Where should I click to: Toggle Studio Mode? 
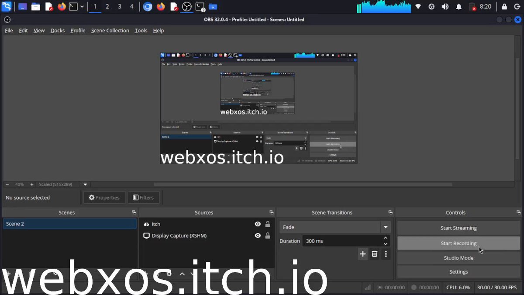tap(458, 258)
